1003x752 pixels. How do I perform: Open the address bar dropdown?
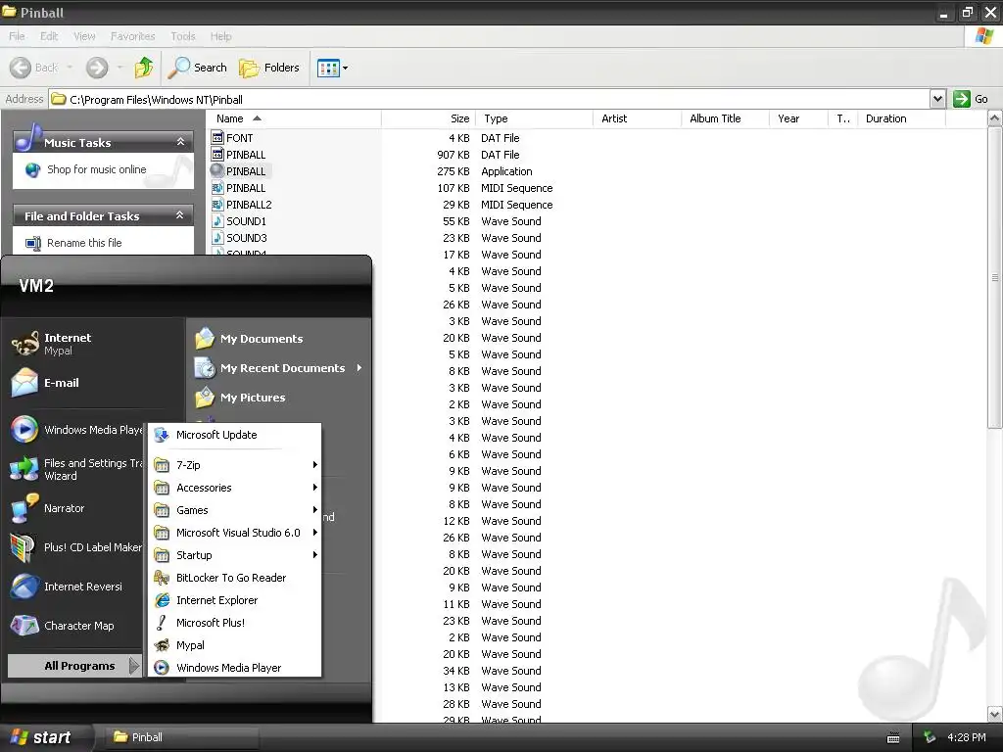(937, 99)
